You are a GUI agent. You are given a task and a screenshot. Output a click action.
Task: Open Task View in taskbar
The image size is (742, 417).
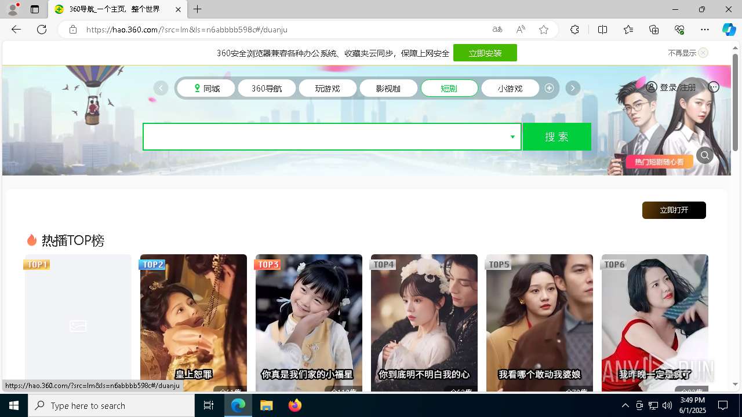click(x=209, y=405)
